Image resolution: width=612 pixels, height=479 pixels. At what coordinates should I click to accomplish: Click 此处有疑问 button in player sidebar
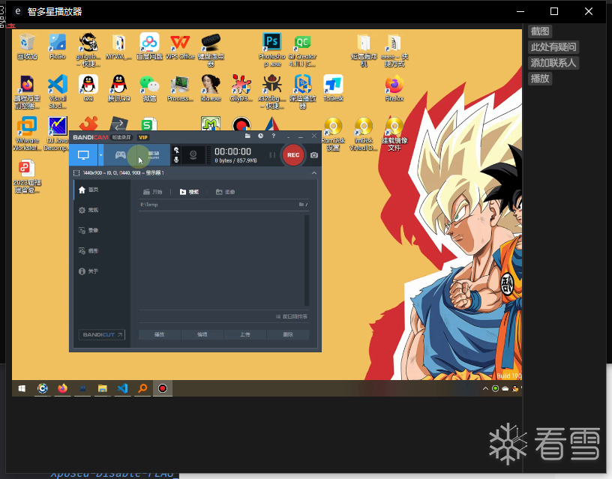(553, 47)
